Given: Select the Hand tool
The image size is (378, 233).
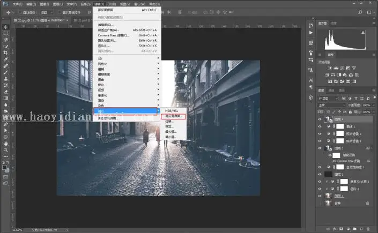Looking at the screenshot, I should click(x=5, y=144).
